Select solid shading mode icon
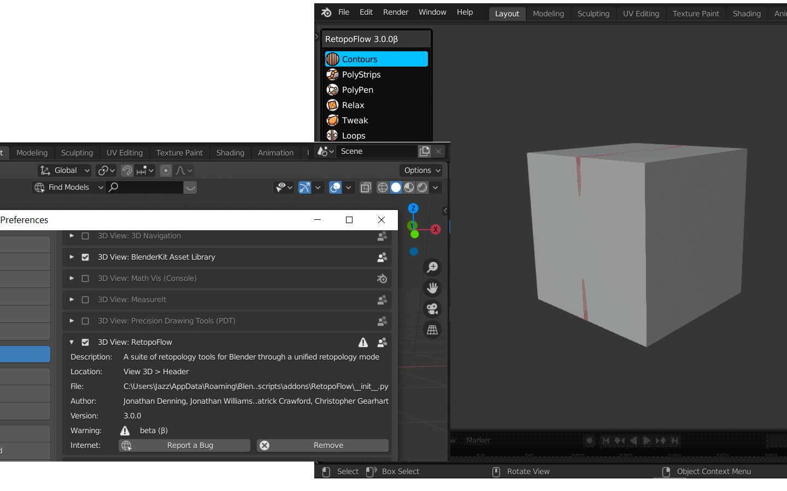 (x=396, y=187)
